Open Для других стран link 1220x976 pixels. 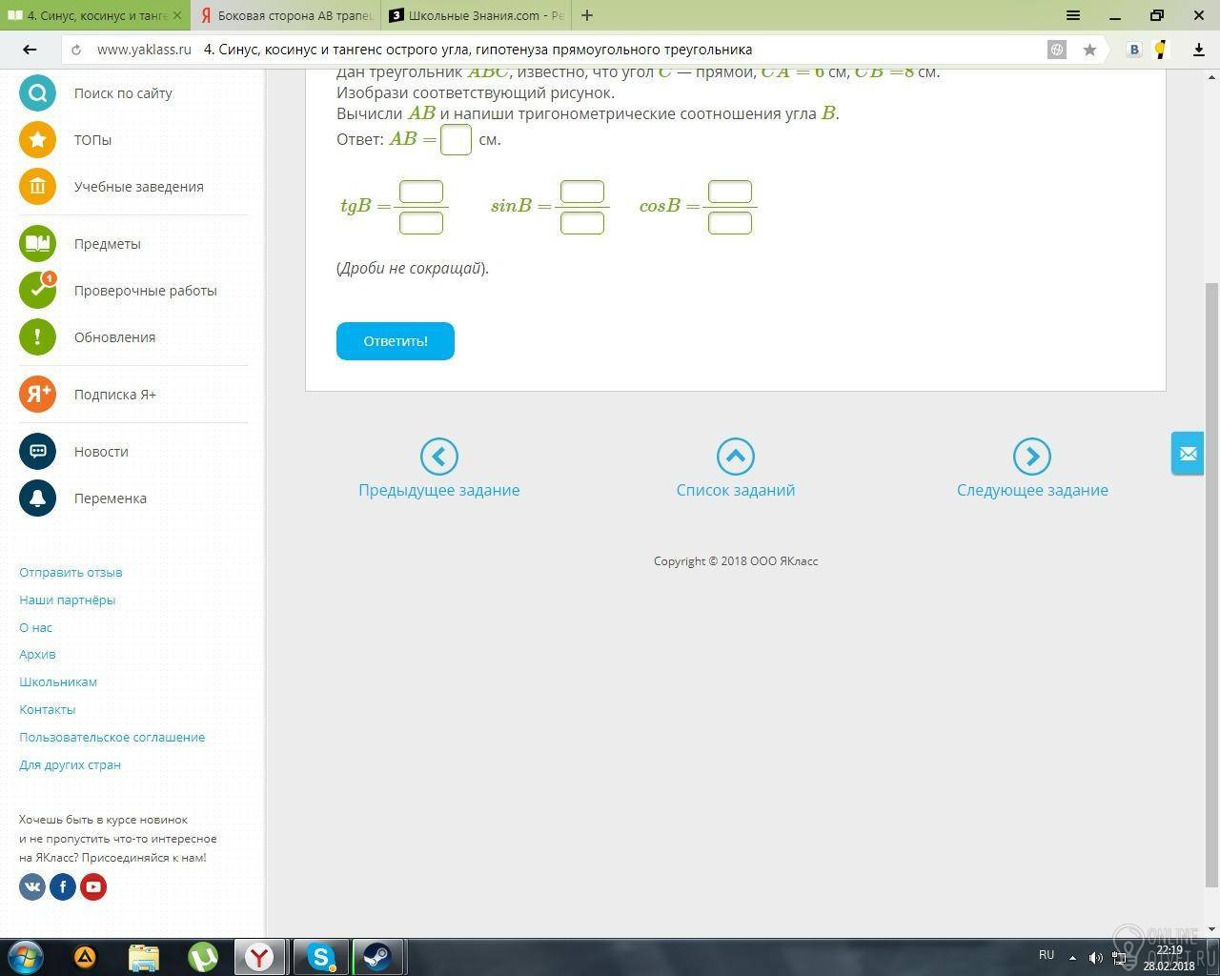71,765
